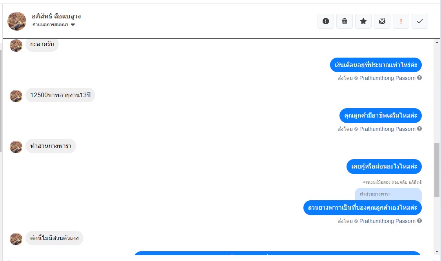Click contact name อภิสิทธิ ลือแบลวง in header

[56, 16]
